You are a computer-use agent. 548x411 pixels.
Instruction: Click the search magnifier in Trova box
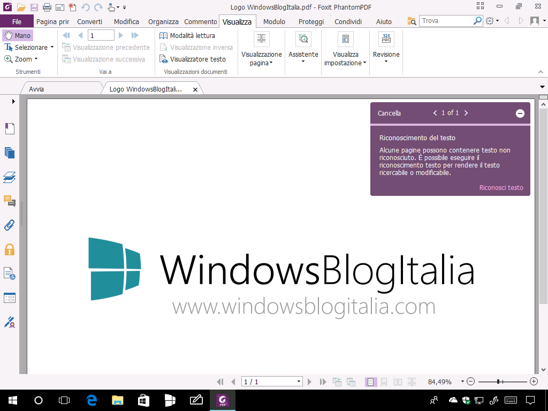[x=477, y=21]
